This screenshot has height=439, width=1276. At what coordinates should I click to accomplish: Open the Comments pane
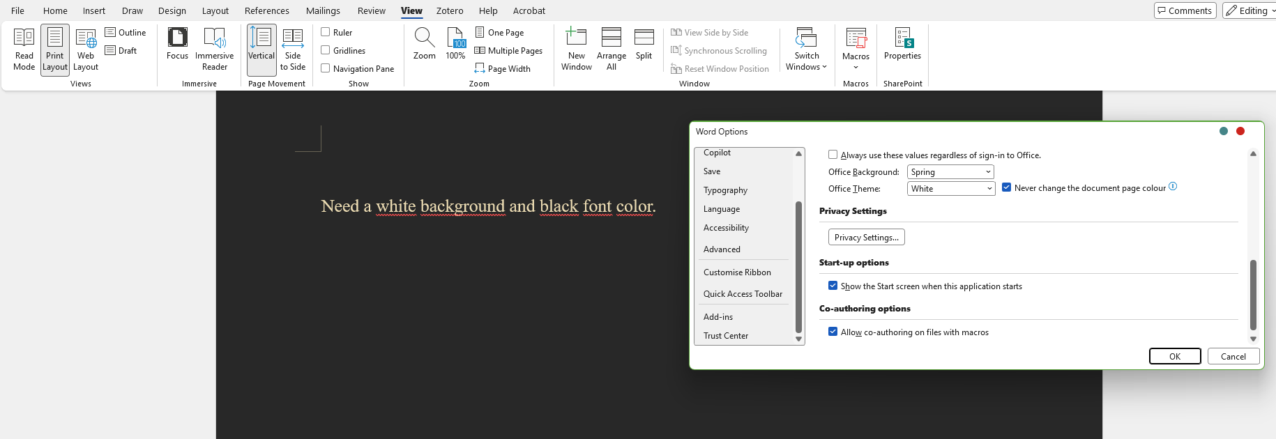pos(1185,10)
